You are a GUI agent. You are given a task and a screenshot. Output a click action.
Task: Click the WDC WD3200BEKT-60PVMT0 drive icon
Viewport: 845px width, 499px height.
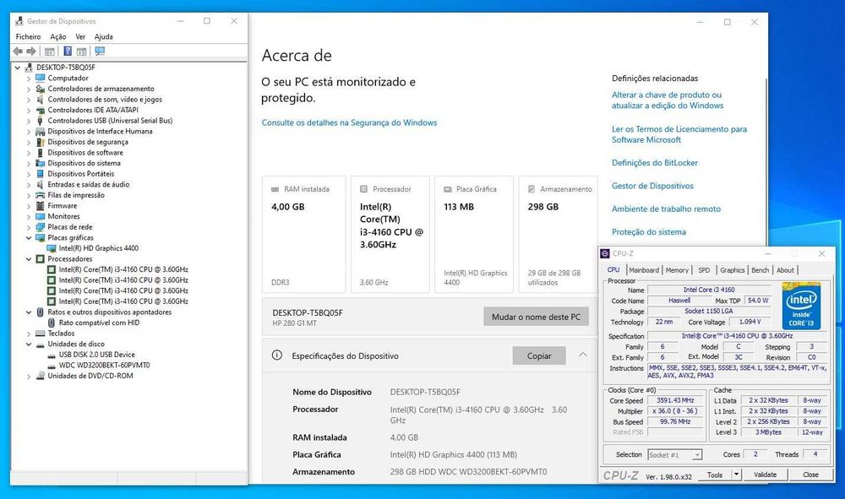pyautogui.click(x=52, y=366)
